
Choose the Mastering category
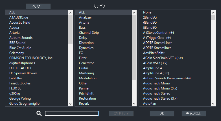click(x=87, y=73)
